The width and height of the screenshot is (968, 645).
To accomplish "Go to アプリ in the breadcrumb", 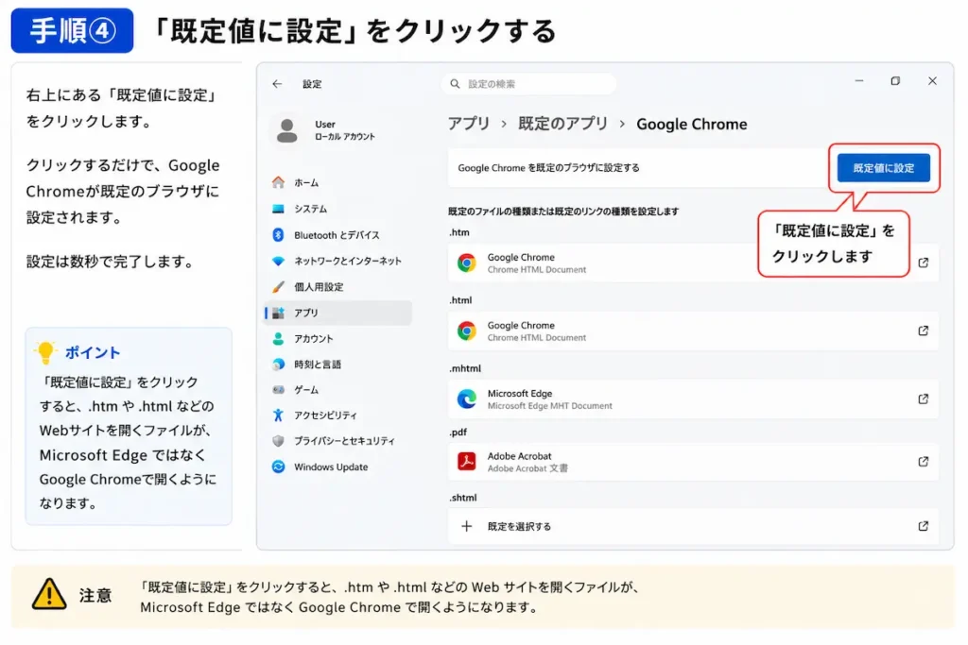I will click(x=469, y=124).
